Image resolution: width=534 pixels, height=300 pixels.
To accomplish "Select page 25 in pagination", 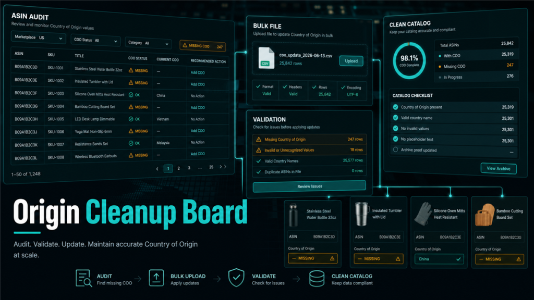I will (211, 167).
